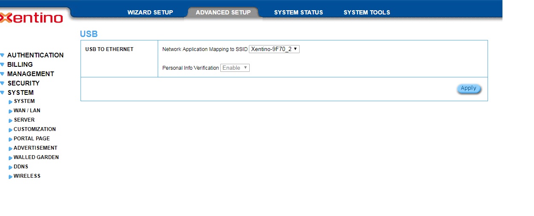The image size is (534, 216).
Task: Switch to the Wizard Setup tab
Action: tap(150, 12)
